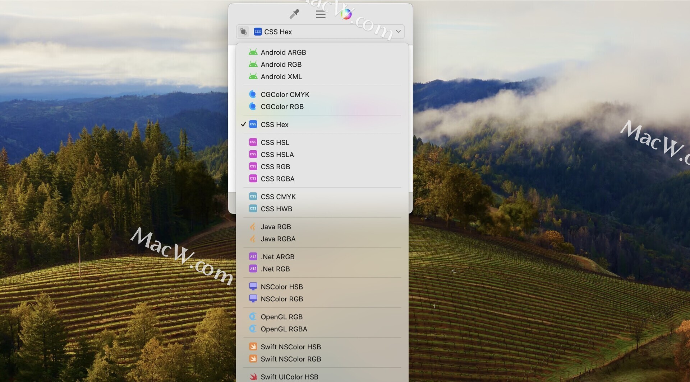The height and width of the screenshot is (382, 690).
Task: Pick OpenGL RGBA format
Action: (x=322, y=329)
